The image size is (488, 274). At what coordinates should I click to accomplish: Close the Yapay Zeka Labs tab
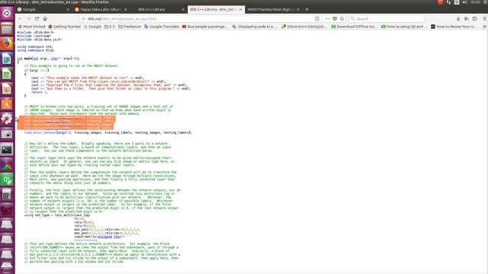[125, 9]
